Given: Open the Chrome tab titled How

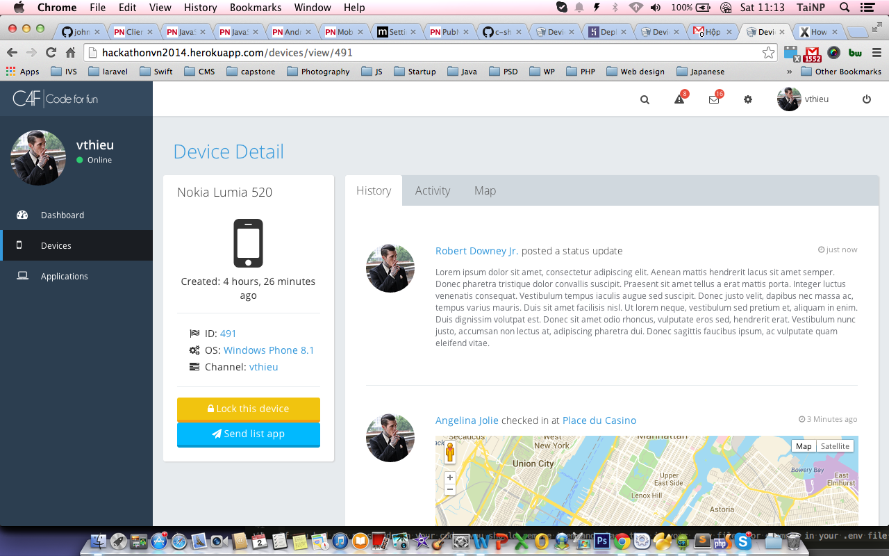Looking at the screenshot, I should coord(818,32).
